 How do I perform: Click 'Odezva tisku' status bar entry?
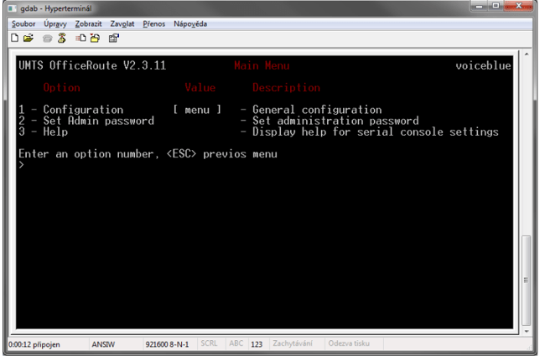coord(349,343)
